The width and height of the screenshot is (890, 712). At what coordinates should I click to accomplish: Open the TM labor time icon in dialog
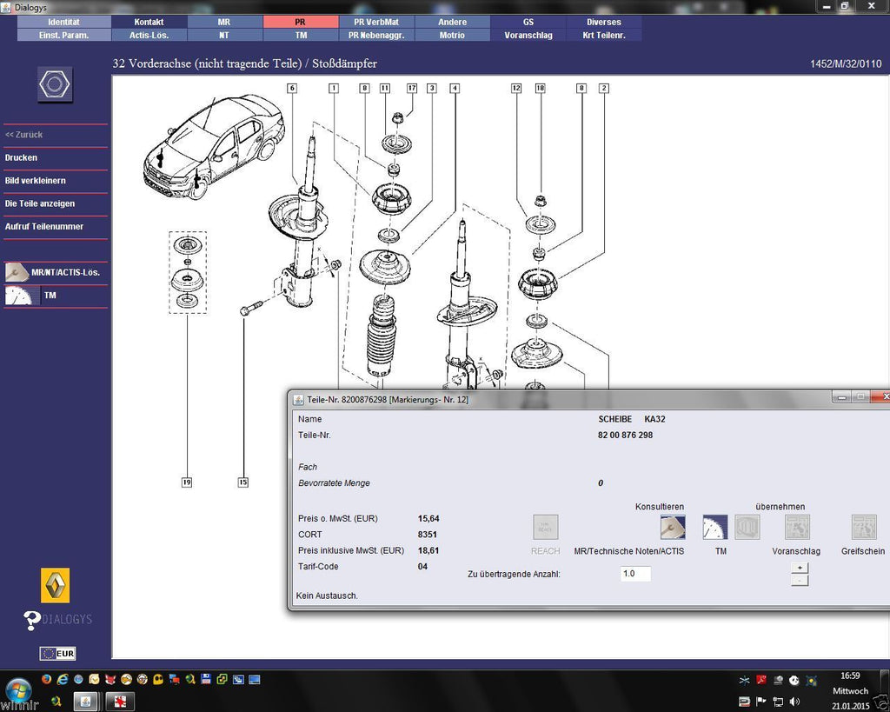[x=715, y=527]
